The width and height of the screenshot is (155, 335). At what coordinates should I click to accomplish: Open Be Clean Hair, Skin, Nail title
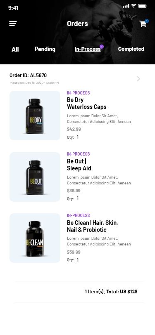93,226
